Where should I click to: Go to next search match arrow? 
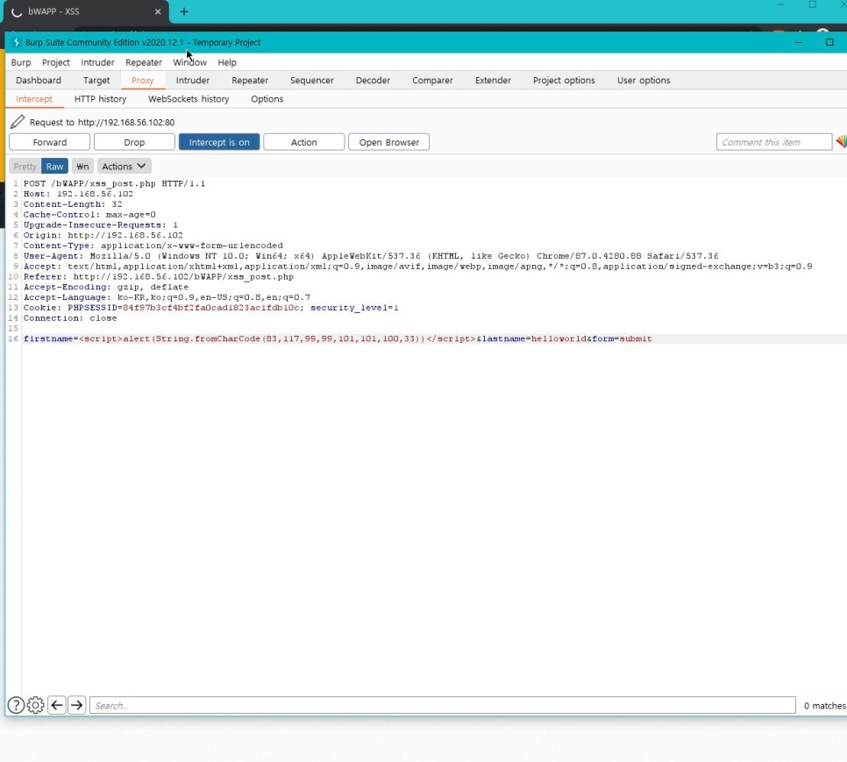[x=76, y=705]
